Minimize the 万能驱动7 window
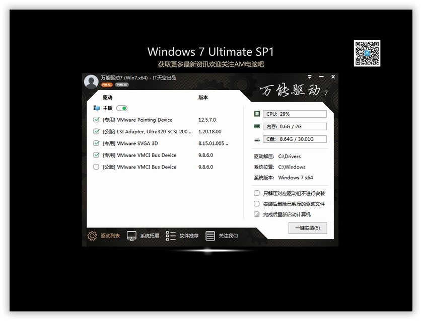The image size is (422, 321). coord(321,77)
